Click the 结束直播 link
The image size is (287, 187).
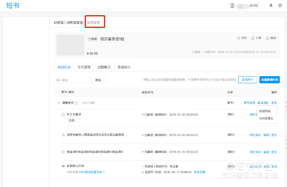click(x=199, y=172)
